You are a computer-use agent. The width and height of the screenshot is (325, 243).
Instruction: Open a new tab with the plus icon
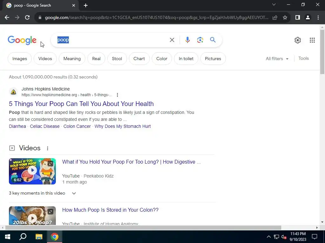click(x=86, y=5)
